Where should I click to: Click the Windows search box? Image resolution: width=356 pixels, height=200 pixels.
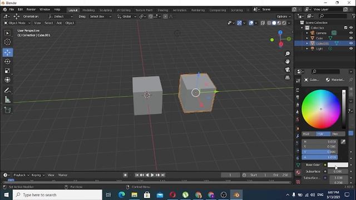[57, 195]
